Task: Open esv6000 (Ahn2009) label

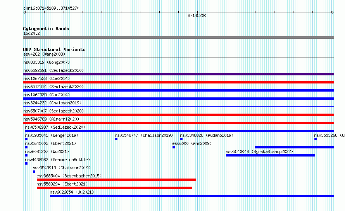Action: coord(192,143)
